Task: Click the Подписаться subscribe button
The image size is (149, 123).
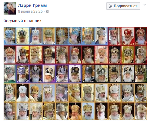Action: [123, 6]
